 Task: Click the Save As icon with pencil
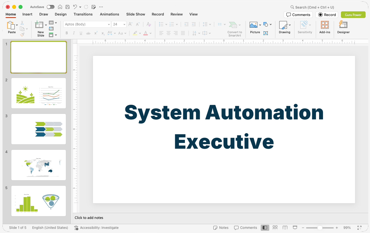[94, 7]
